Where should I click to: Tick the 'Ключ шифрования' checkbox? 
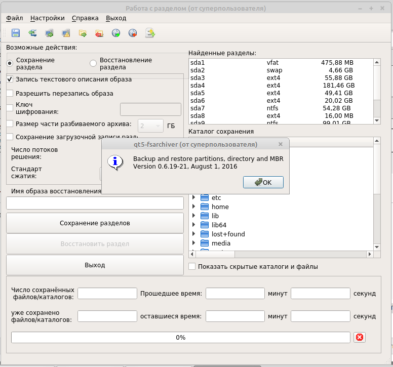tap(10, 108)
